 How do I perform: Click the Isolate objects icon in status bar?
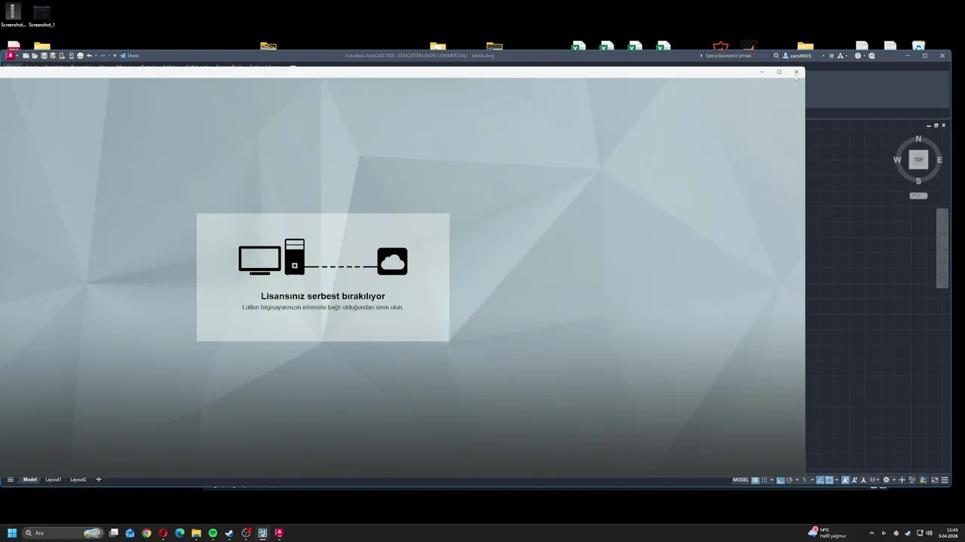click(x=912, y=480)
